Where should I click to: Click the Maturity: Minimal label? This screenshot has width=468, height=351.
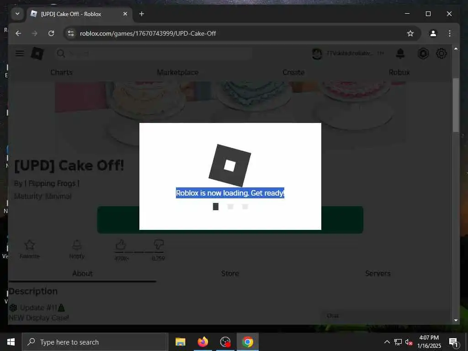43,197
